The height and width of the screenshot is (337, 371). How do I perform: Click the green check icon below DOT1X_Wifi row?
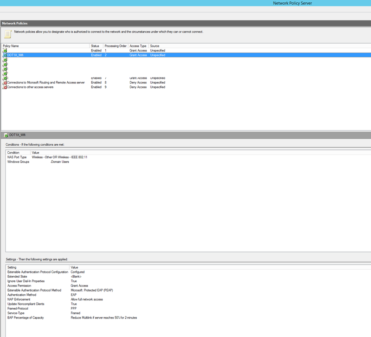(x=4, y=59)
